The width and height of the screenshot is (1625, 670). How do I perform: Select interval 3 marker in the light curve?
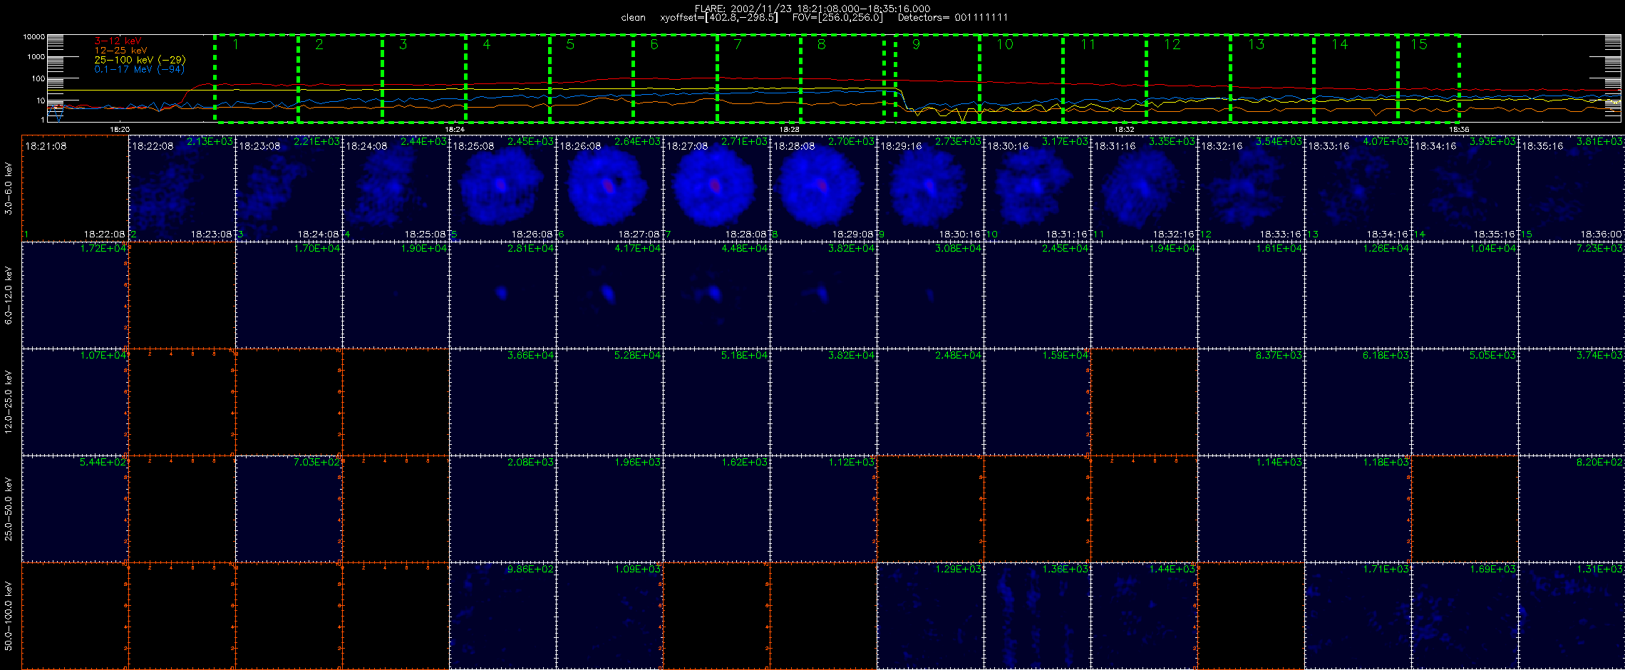point(403,44)
